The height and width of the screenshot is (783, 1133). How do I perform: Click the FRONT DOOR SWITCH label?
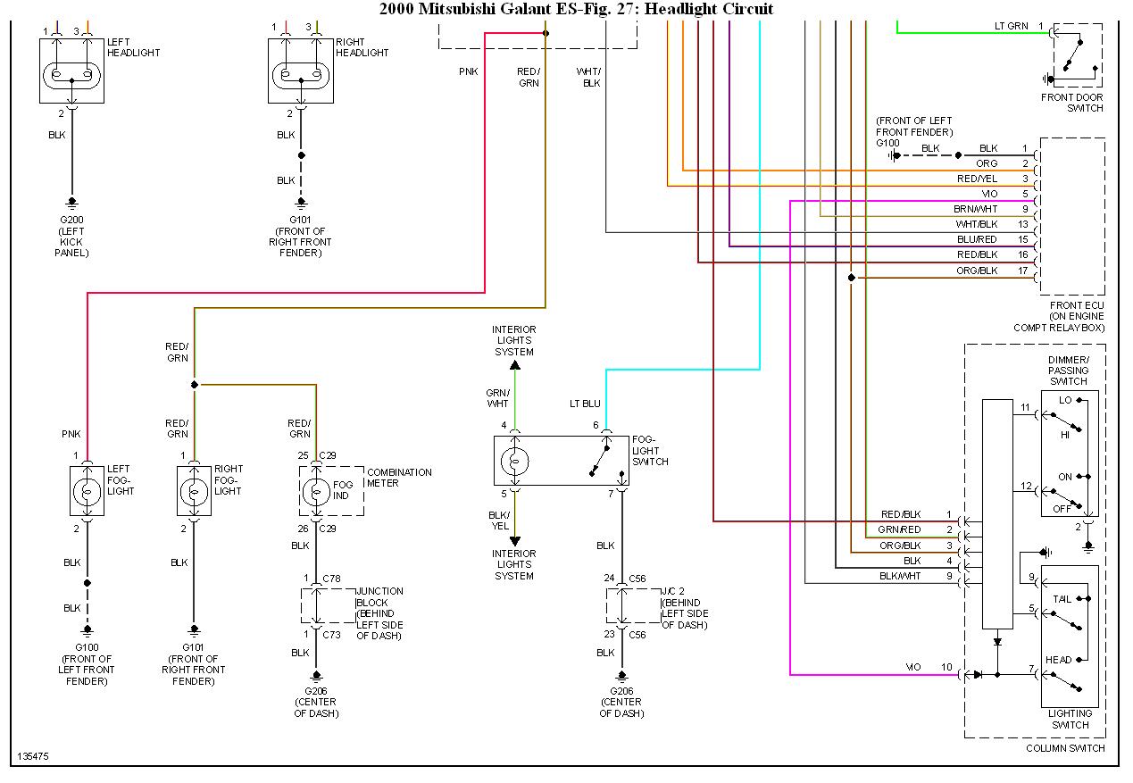(x=1071, y=103)
